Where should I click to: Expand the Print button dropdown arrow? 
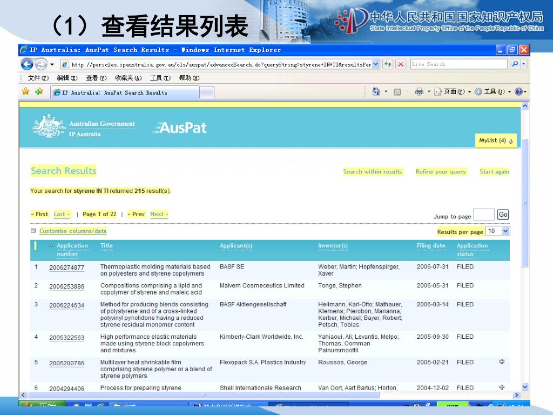coord(429,92)
